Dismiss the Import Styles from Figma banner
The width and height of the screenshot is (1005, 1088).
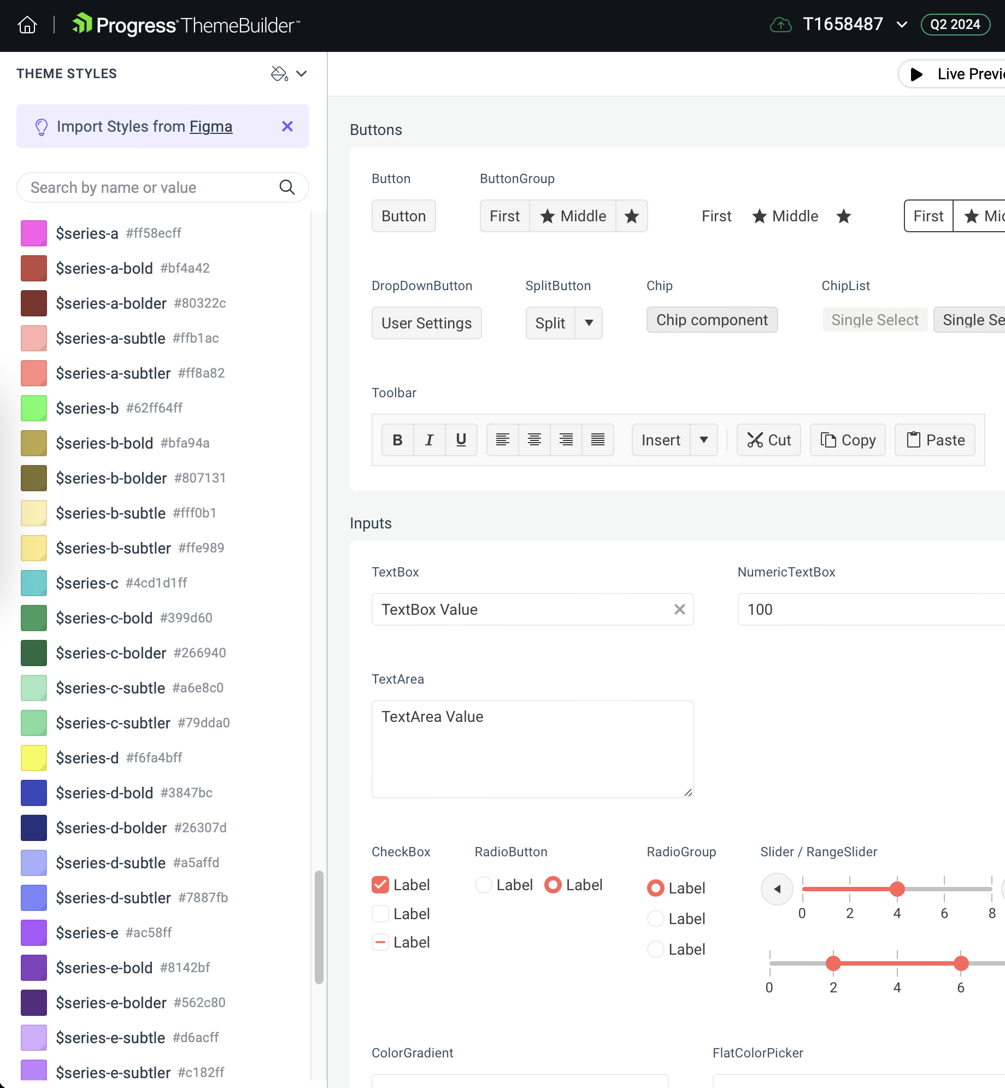click(287, 126)
